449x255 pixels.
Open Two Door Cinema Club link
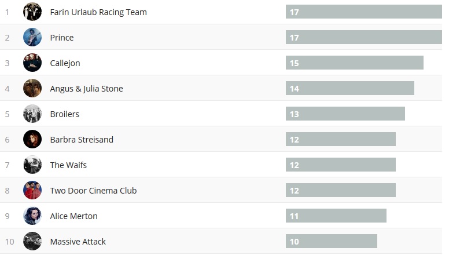[93, 191]
